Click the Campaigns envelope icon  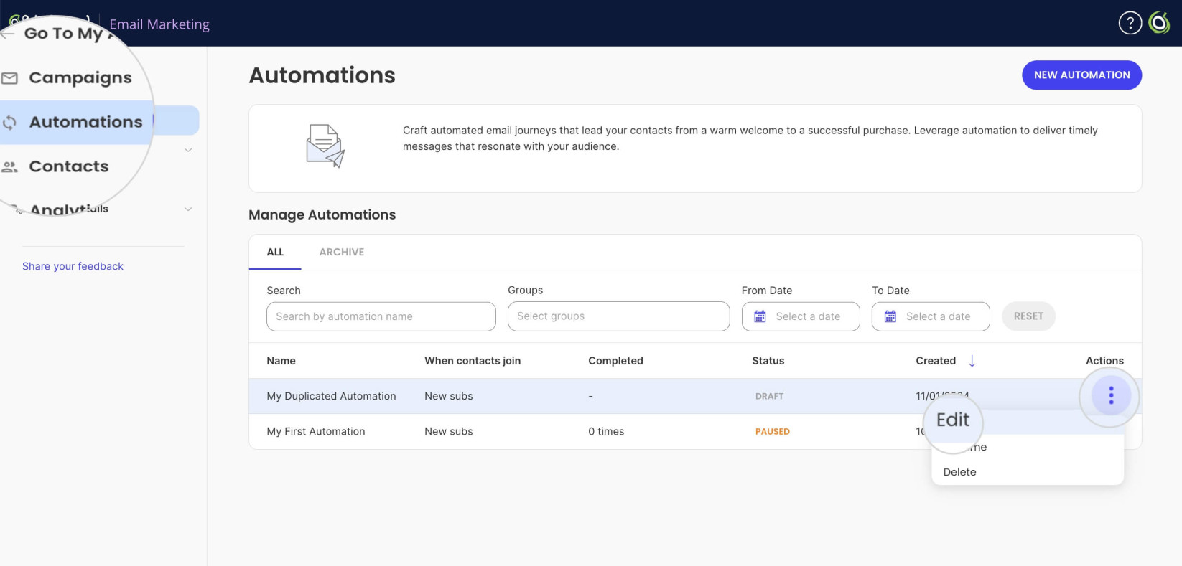9,77
